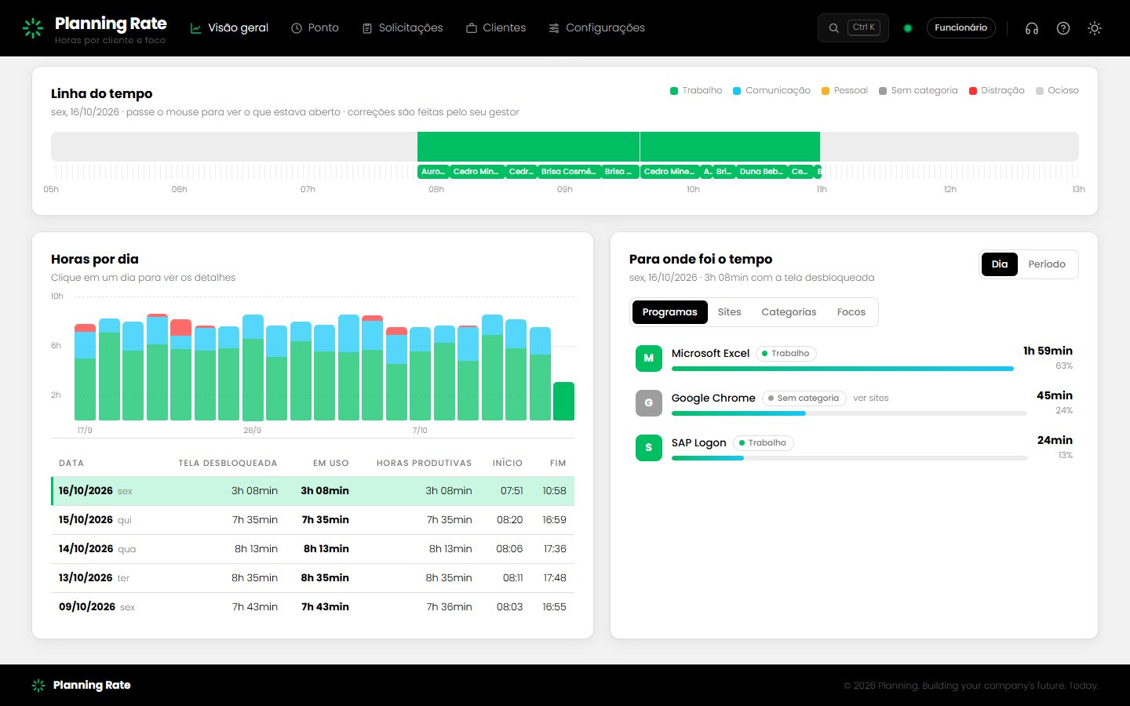The height and width of the screenshot is (706, 1130).
Task: Open the 14/10/2026 row details
Action: coord(312,549)
